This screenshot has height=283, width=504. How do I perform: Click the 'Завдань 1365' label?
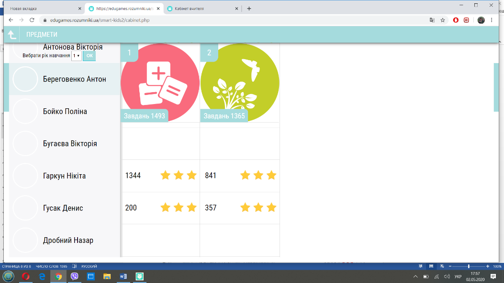coord(224,116)
